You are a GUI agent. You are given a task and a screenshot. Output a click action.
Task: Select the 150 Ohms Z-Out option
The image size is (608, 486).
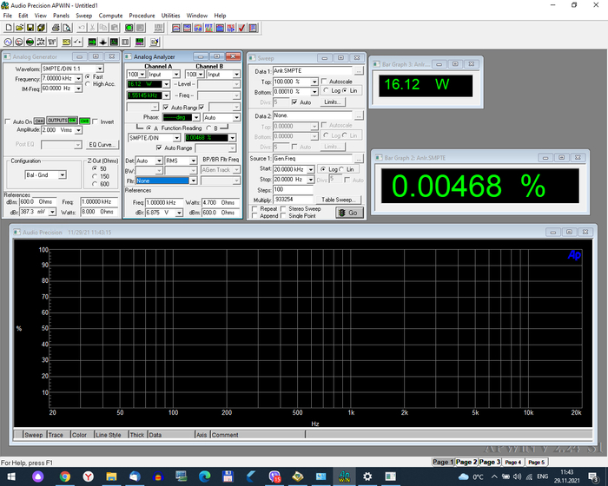(93, 176)
